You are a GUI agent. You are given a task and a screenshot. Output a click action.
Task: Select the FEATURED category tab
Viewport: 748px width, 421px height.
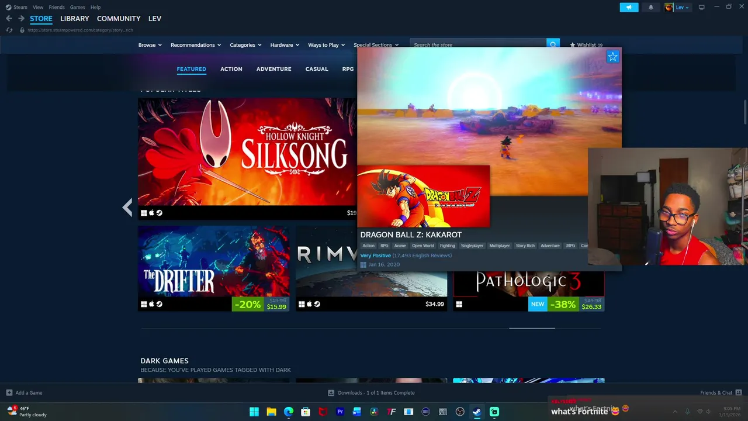(191, 69)
